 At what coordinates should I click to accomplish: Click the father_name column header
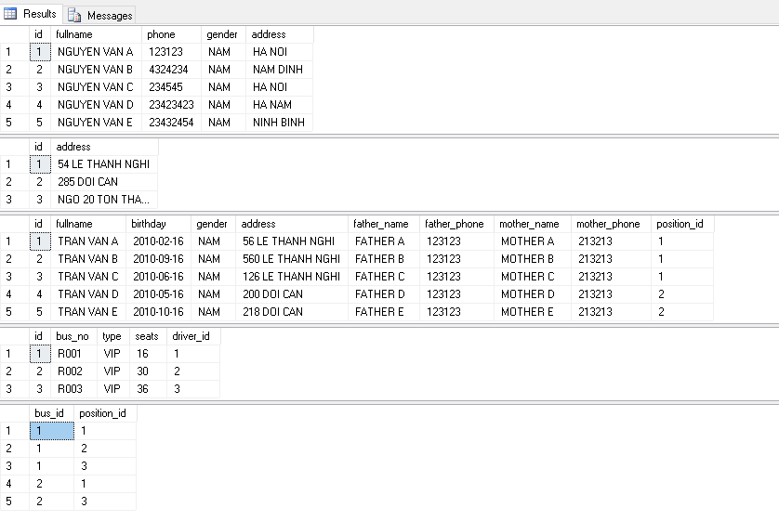click(381, 224)
